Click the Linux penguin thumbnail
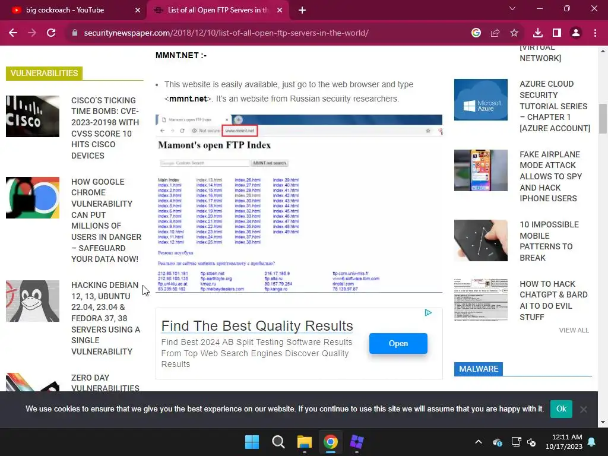 click(33, 301)
